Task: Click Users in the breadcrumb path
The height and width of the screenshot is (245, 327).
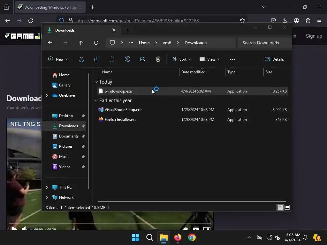Action: 144,43
